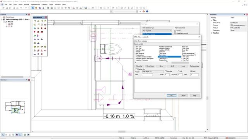Click the red circular icon beside the checkmark
The width and height of the screenshot is (248, 139).
point(144,11)
